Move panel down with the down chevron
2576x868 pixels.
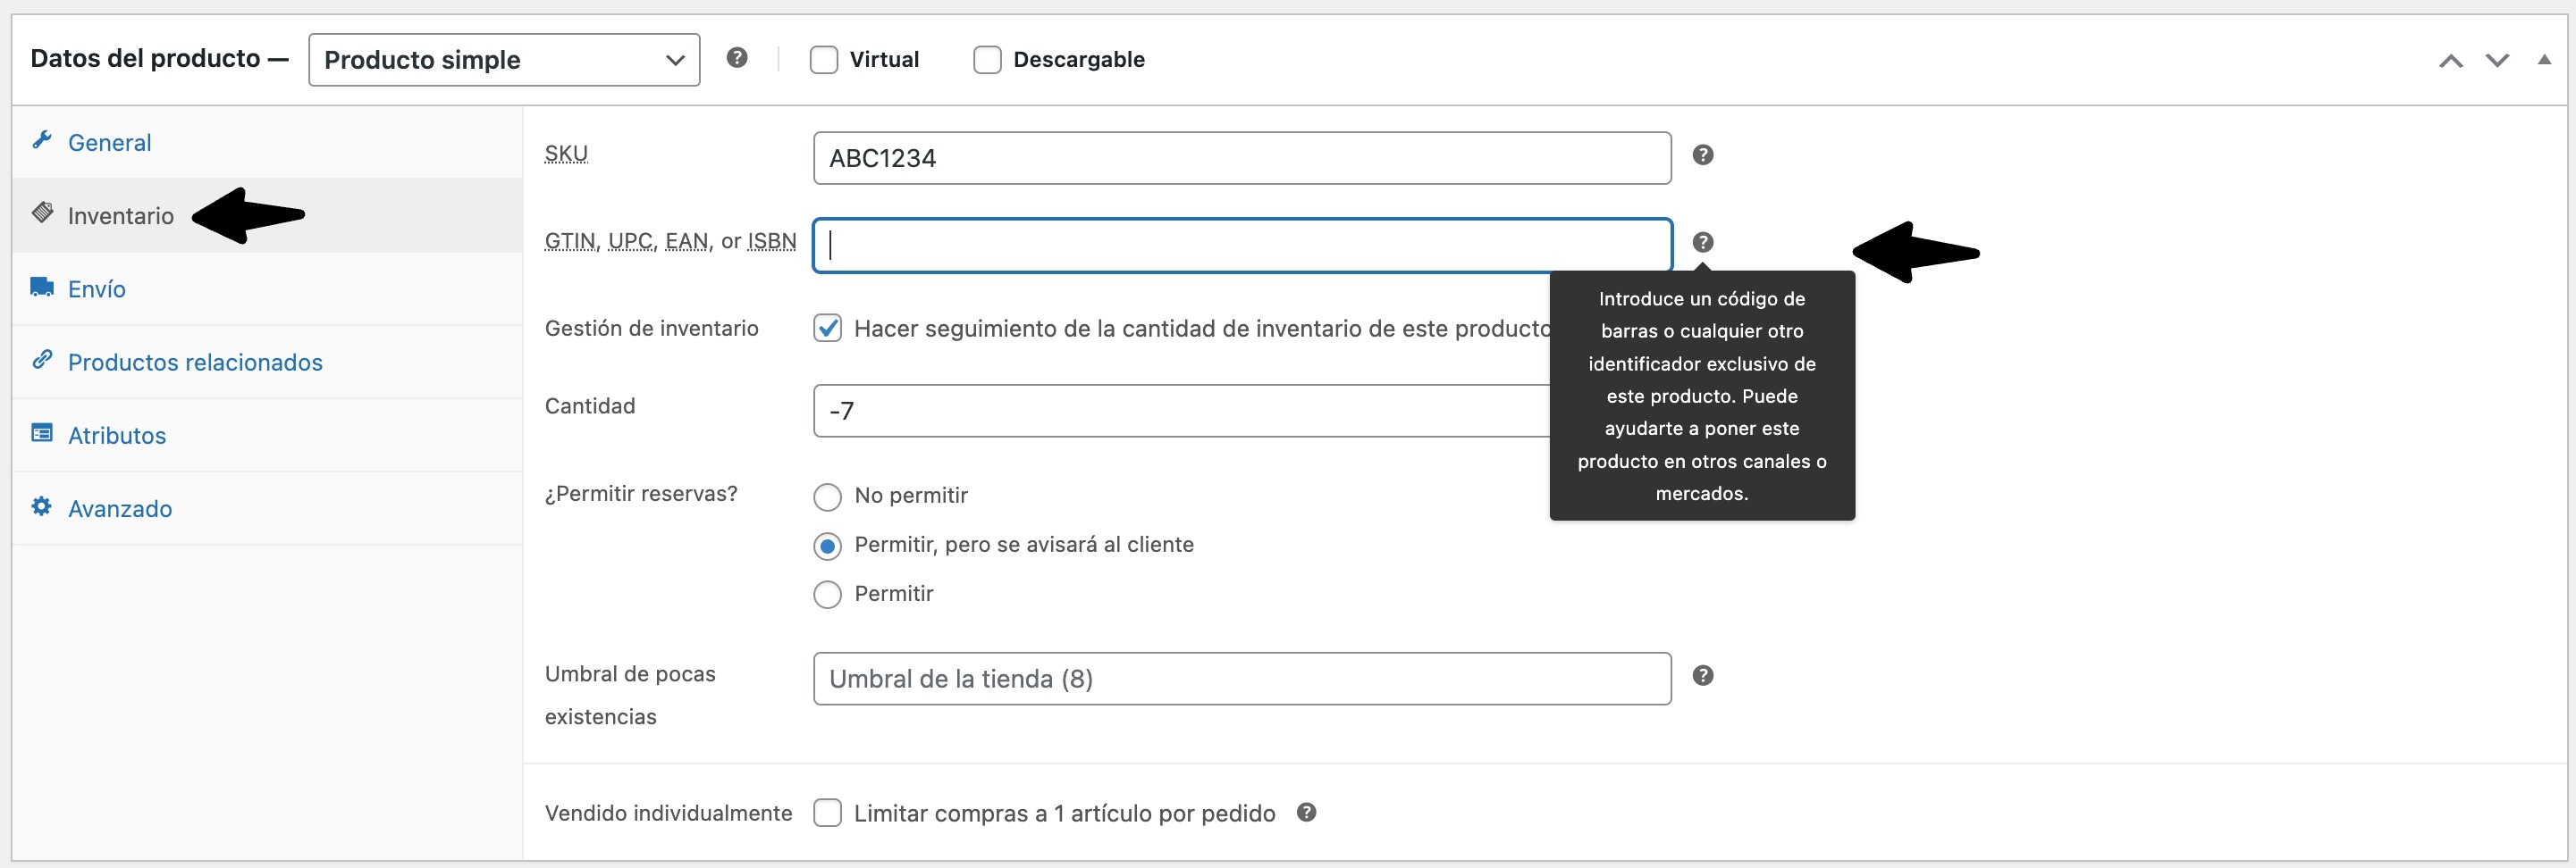click(x=2497, y=61)
